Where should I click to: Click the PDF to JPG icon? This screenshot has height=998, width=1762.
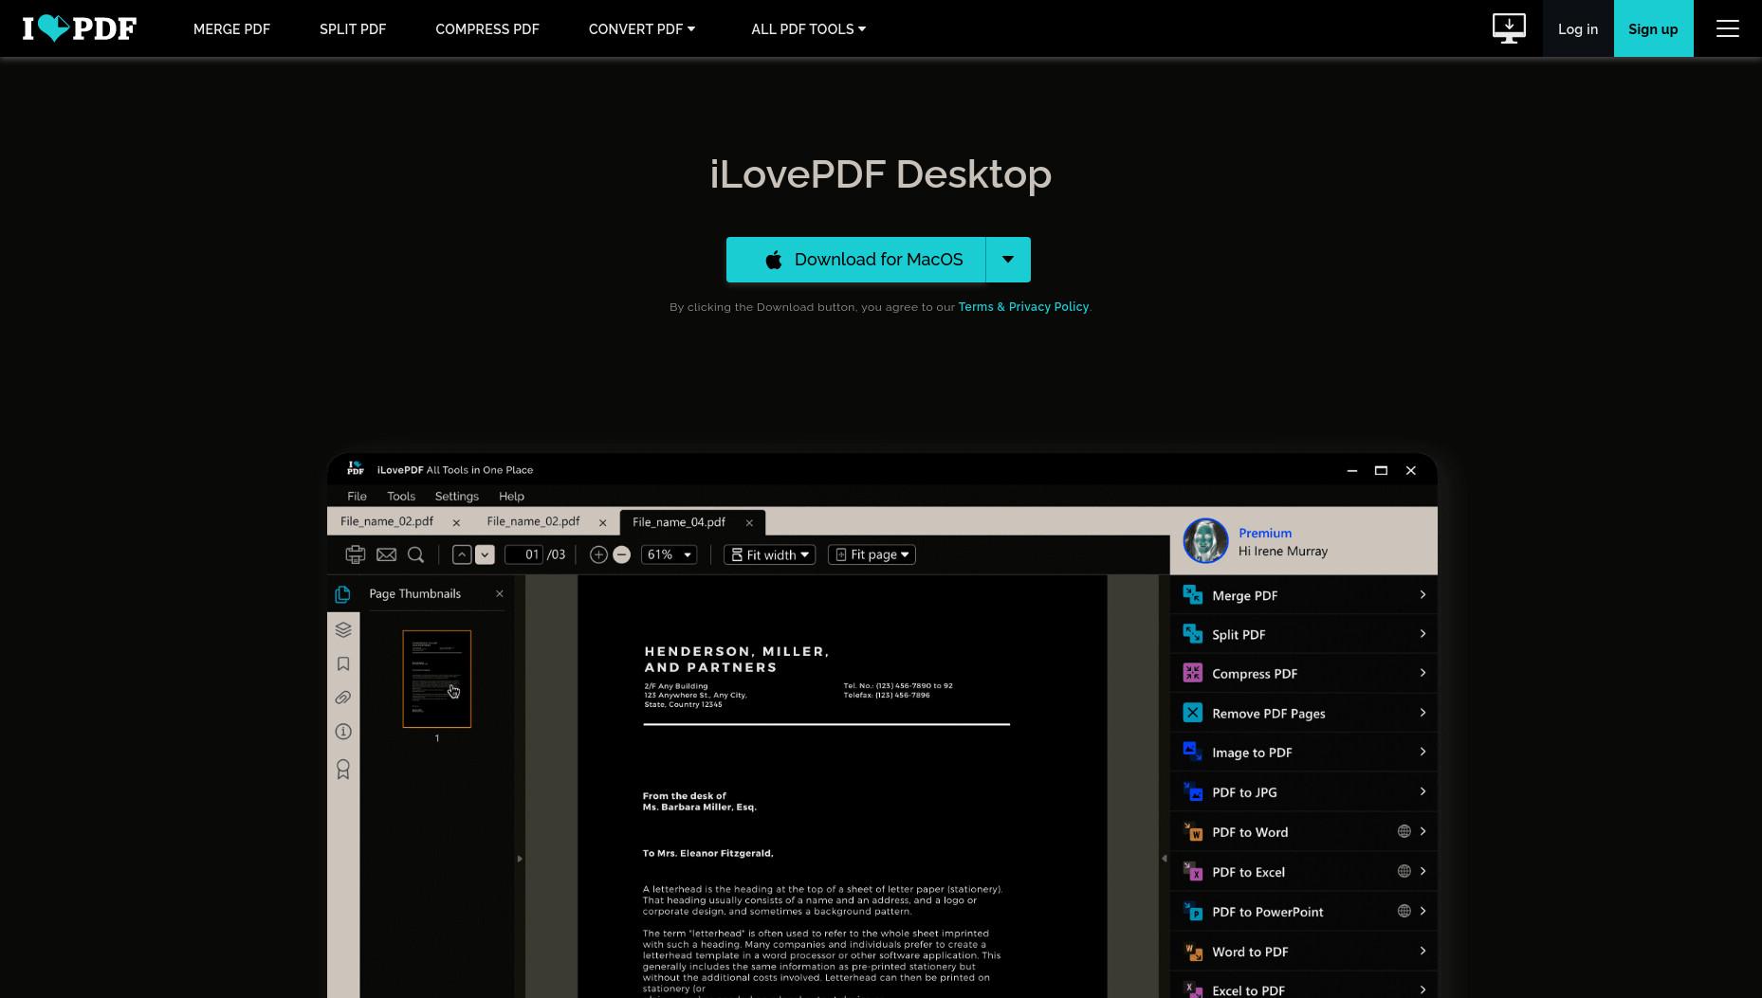point(1193,791)
